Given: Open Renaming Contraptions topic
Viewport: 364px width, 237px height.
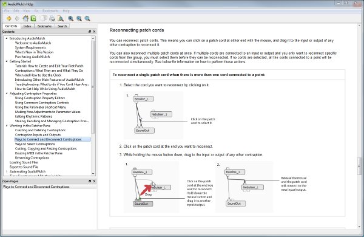Looking at the screenshot, I should [32, 158].
